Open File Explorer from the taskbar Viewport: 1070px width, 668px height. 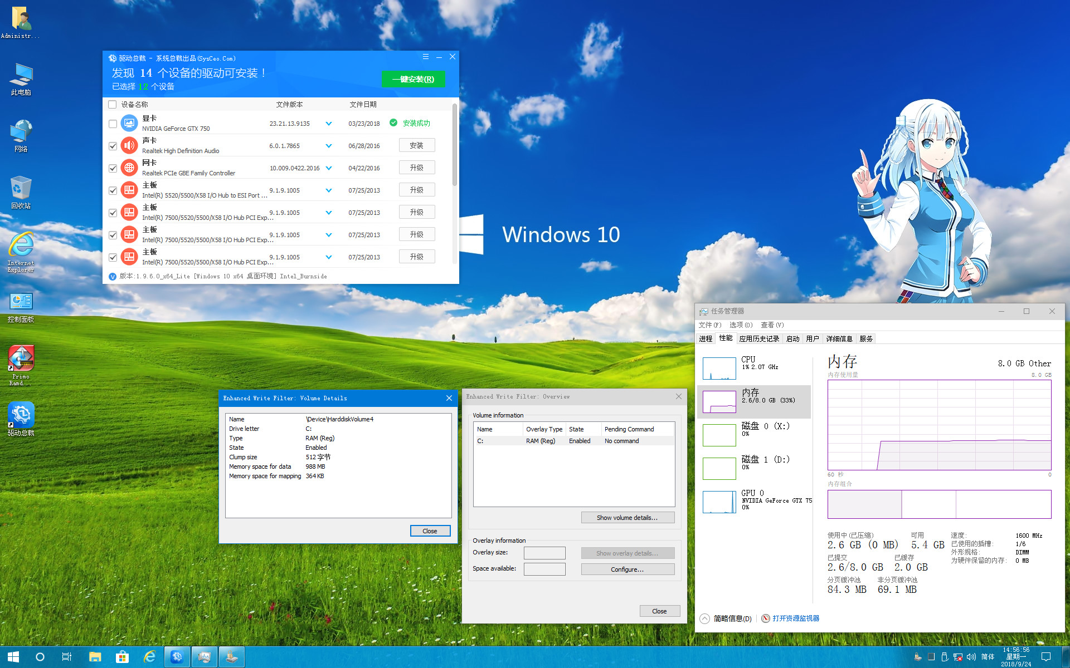pos(95,657)
